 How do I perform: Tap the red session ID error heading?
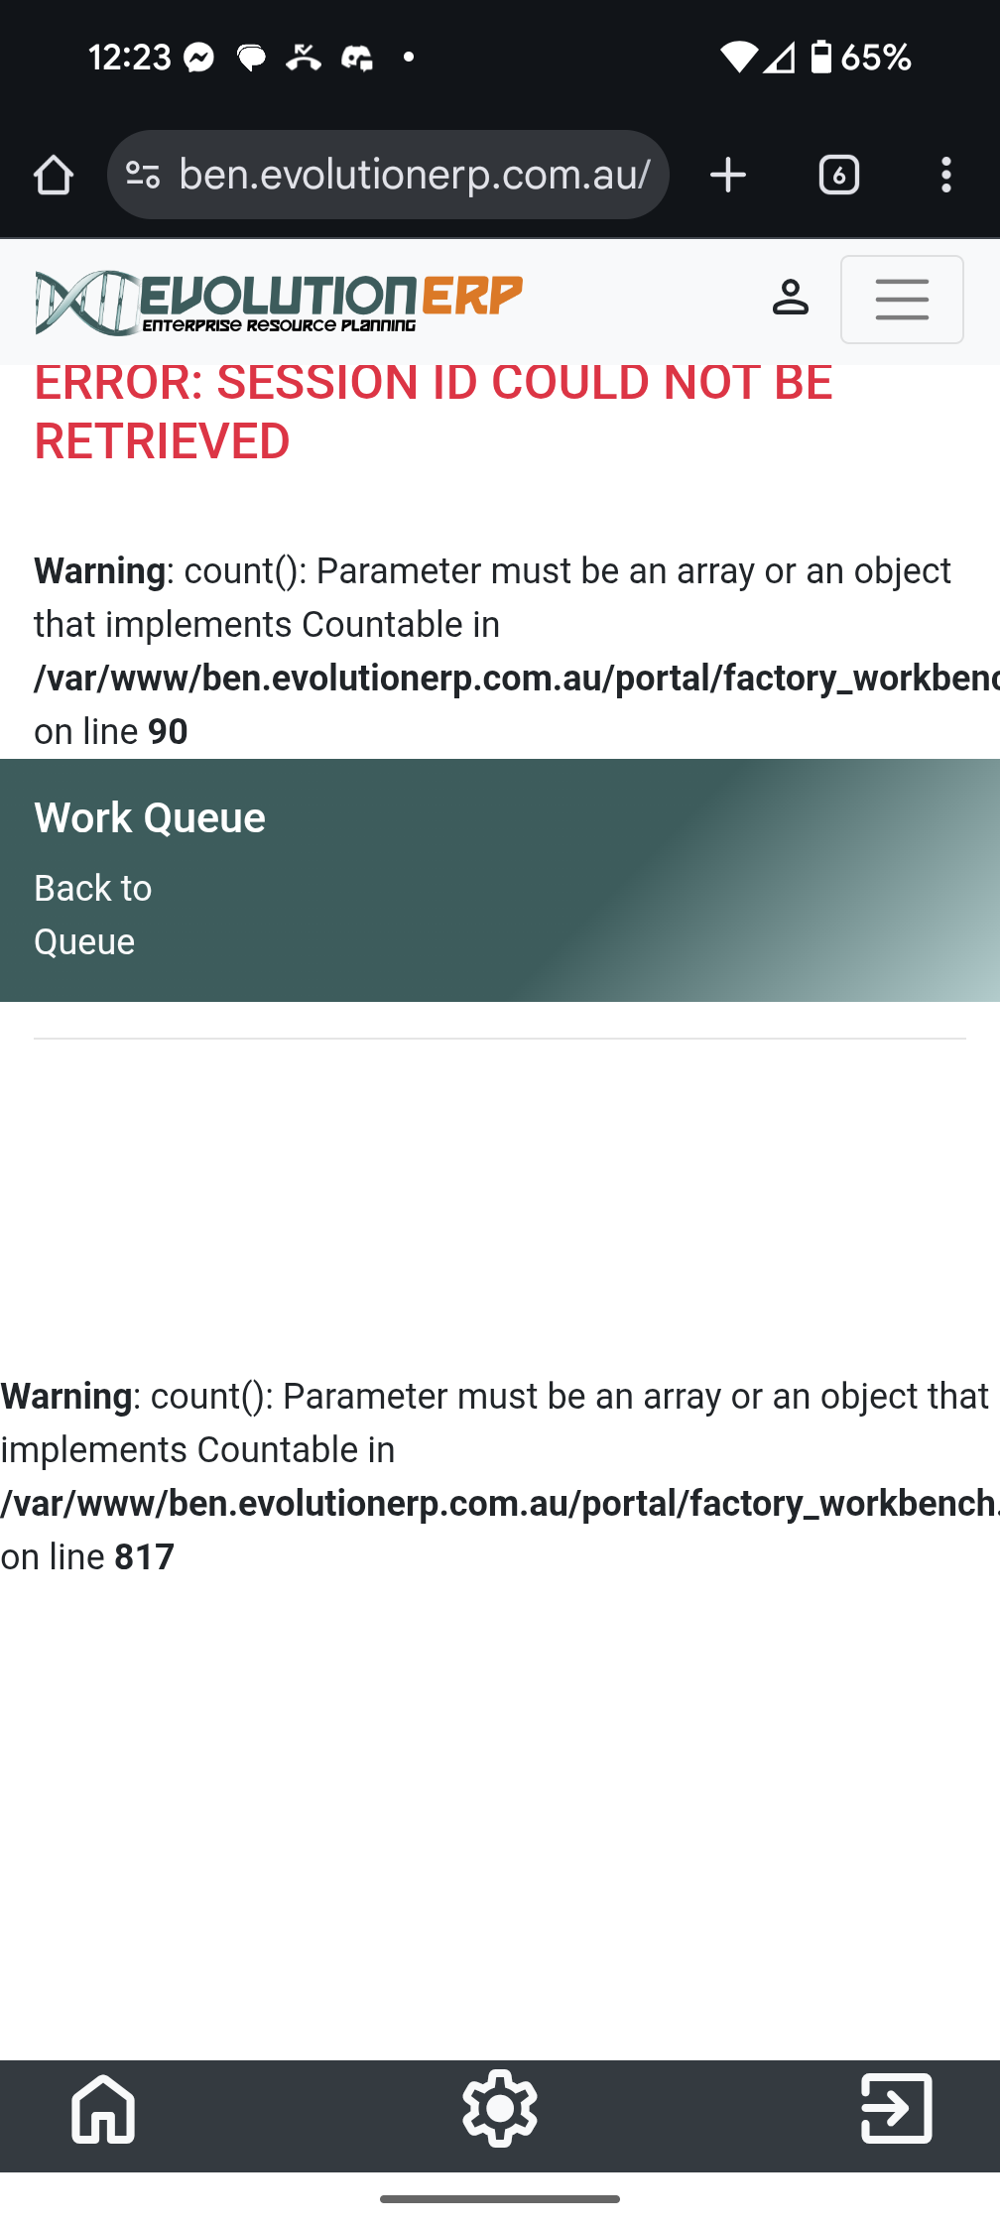coord(434,412)
